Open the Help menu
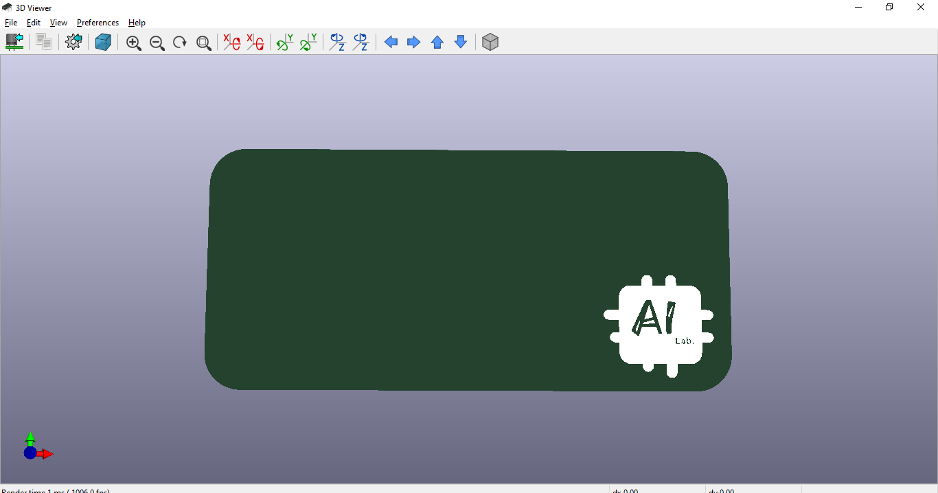This screenshot has height=493, width=938. coord(136,22)
